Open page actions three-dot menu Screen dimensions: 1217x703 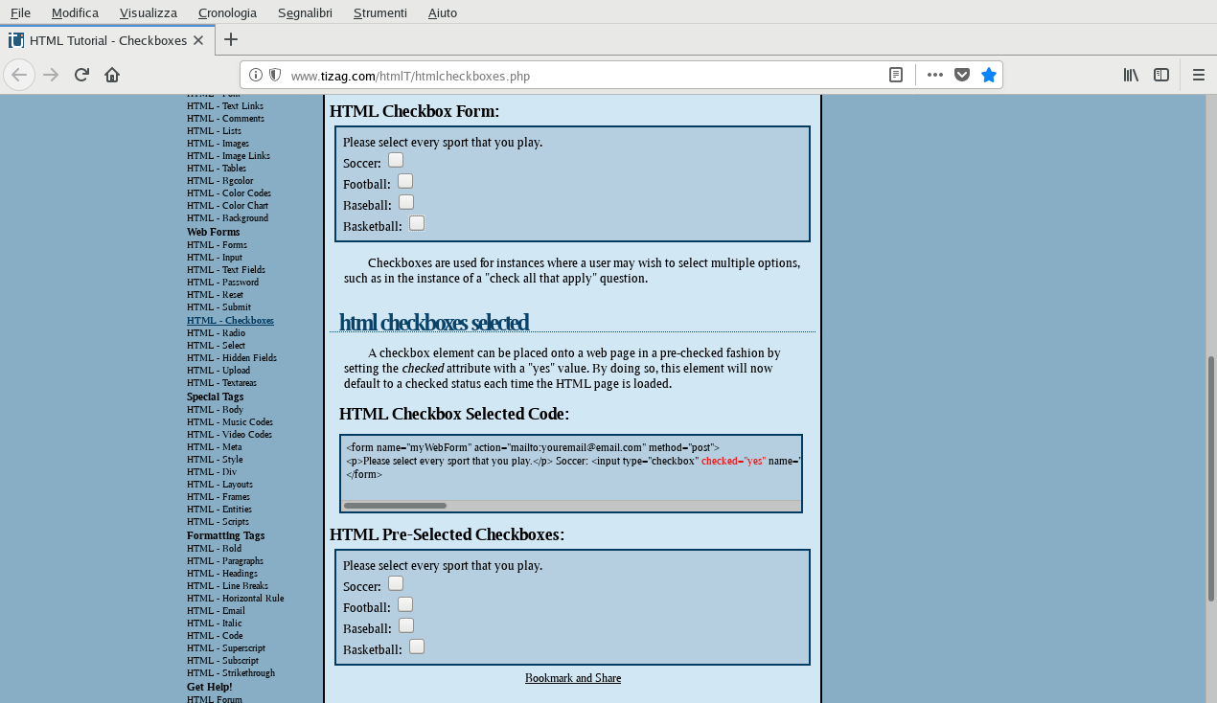pyautogui.click(x=935, y=75)
